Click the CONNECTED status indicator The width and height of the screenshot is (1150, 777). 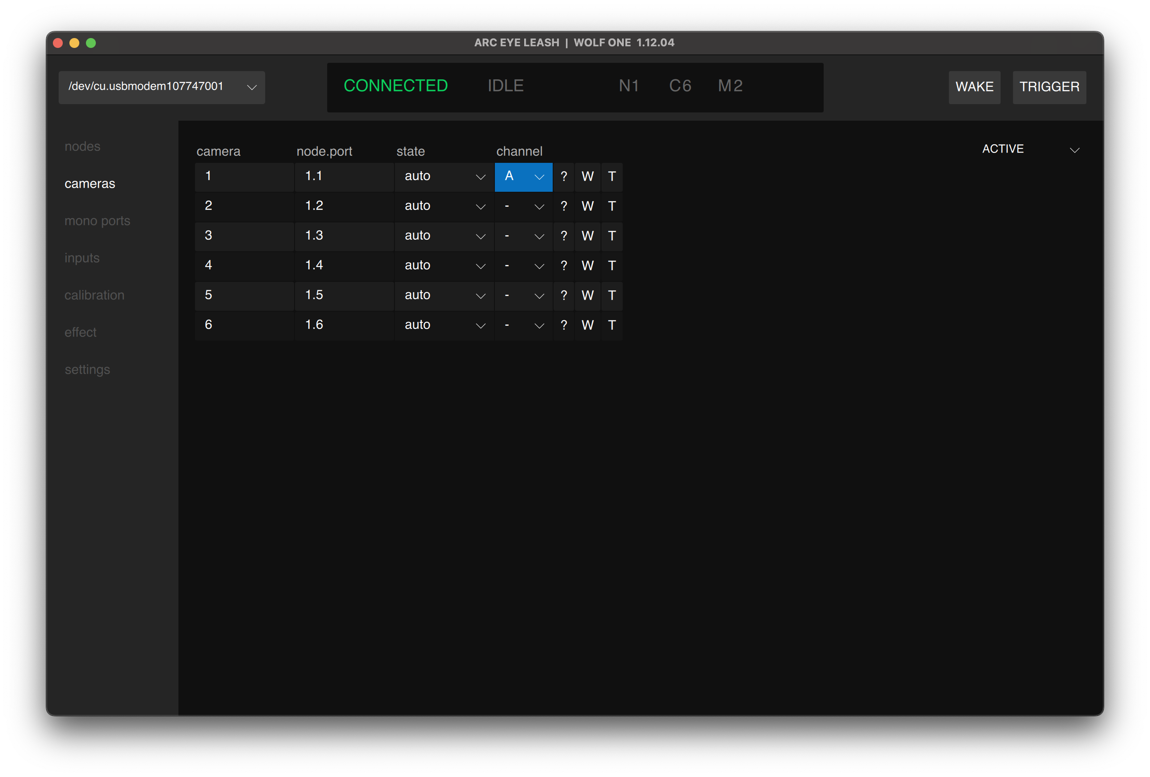click(396, 86)
